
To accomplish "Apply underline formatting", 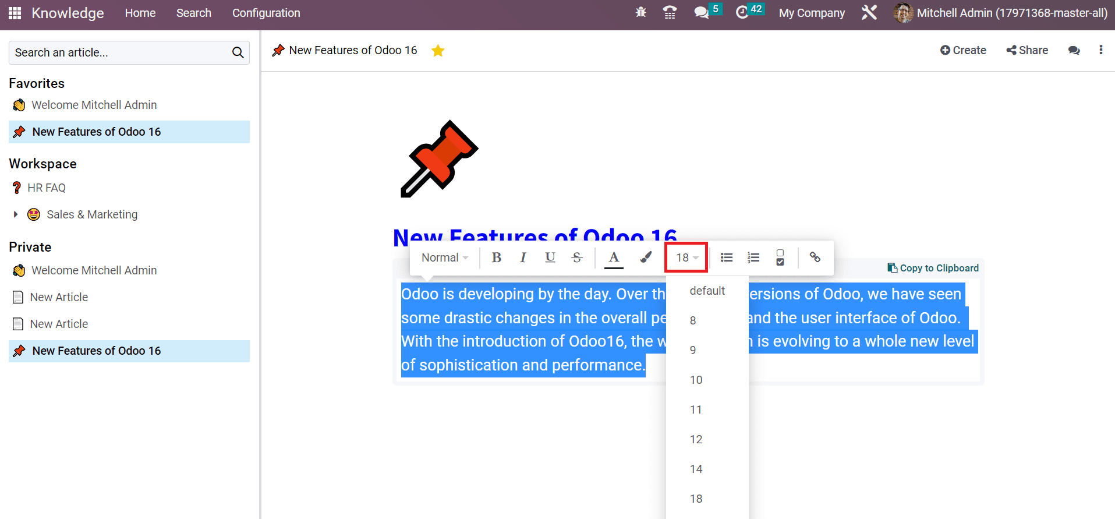I will [550, 257].
